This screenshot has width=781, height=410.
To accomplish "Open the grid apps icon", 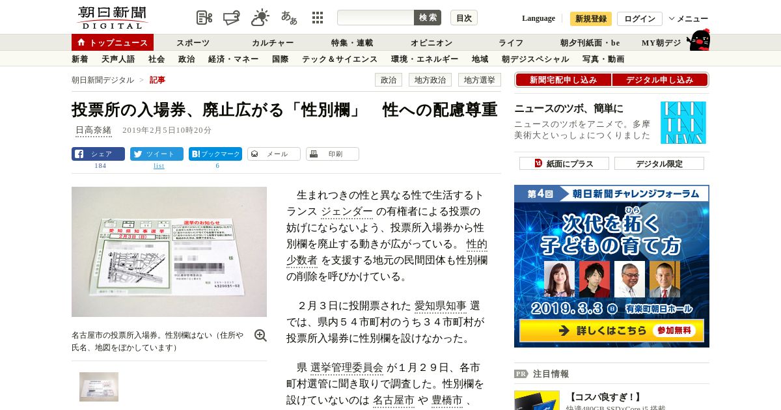I will click(318, 18).
